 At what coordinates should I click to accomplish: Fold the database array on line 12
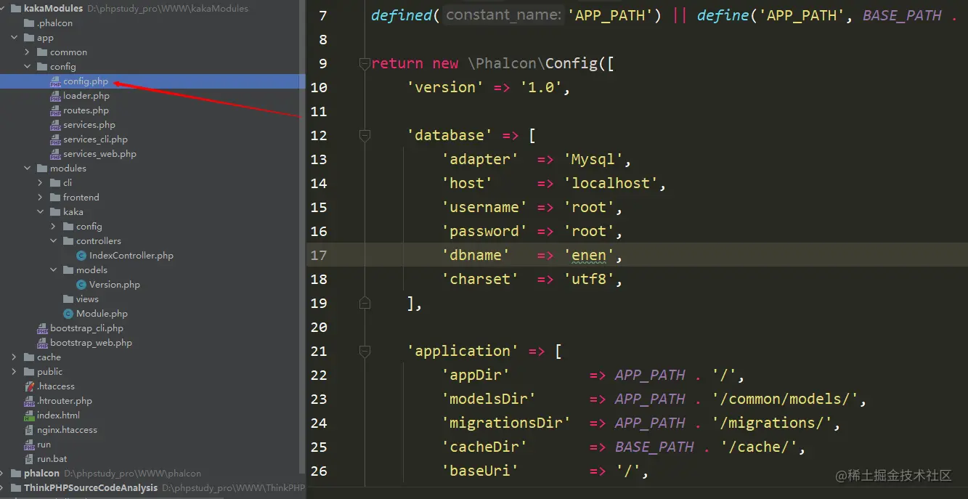(x=364, y=135)
